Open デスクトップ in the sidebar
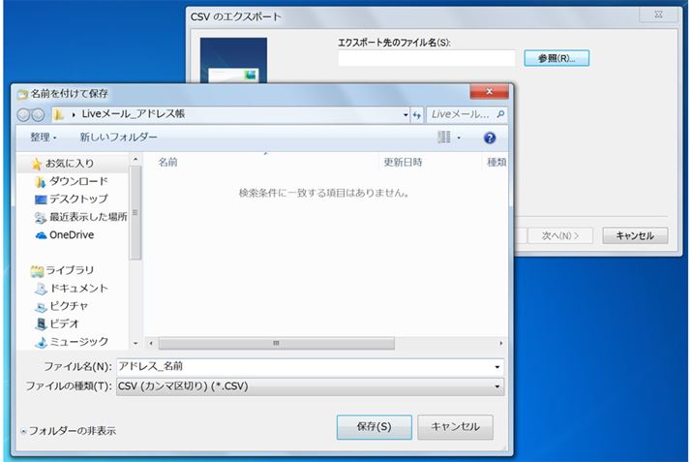692x462 pixels. (71, 200)
